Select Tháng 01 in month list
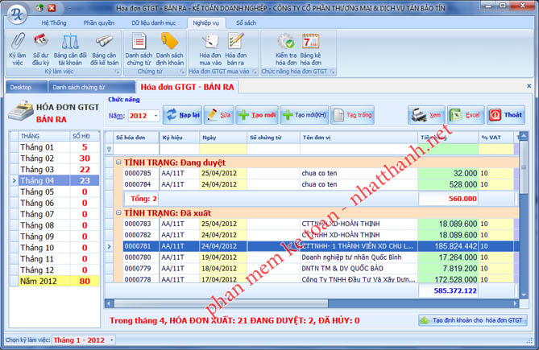 54,147
